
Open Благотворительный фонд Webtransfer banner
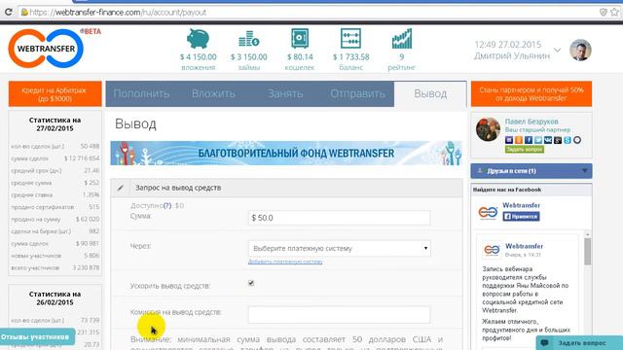[286, 154]
